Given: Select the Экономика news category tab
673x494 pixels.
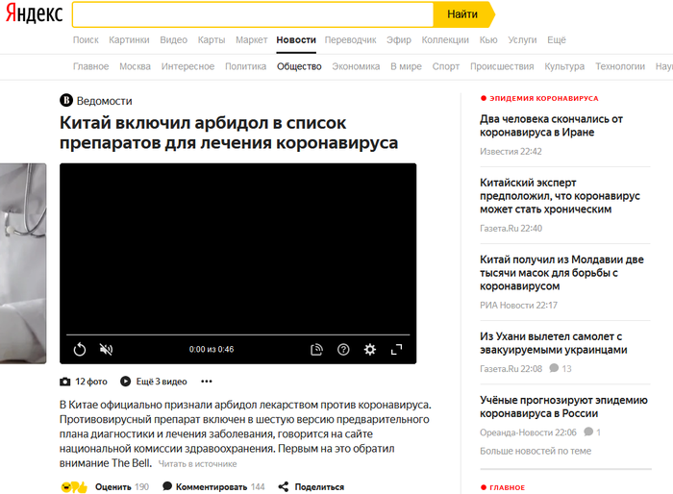Looking at the screenshot, I should [x=356, y=66].
